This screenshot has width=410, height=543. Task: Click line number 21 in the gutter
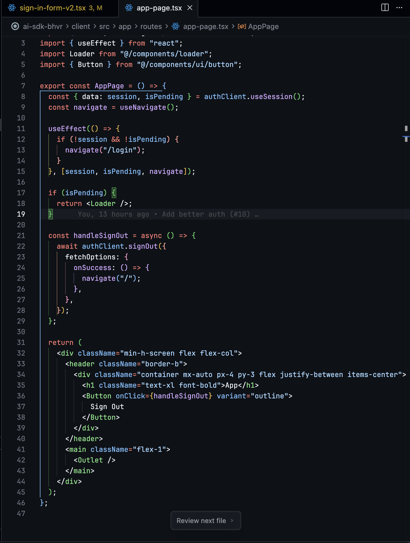(x=21, y=236)
